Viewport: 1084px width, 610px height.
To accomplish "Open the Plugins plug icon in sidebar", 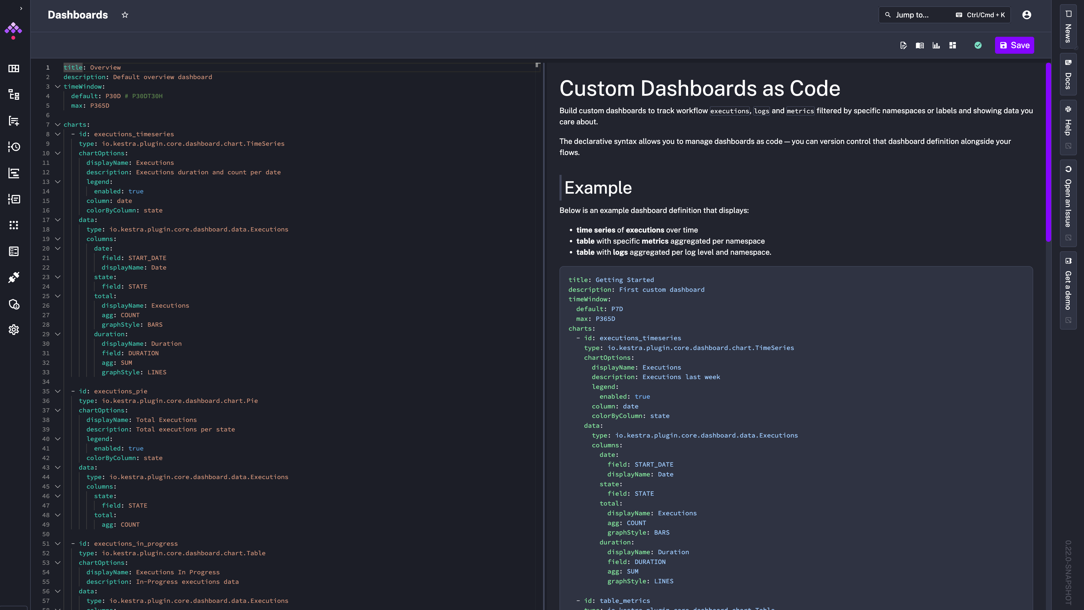I will click(14, 277).
